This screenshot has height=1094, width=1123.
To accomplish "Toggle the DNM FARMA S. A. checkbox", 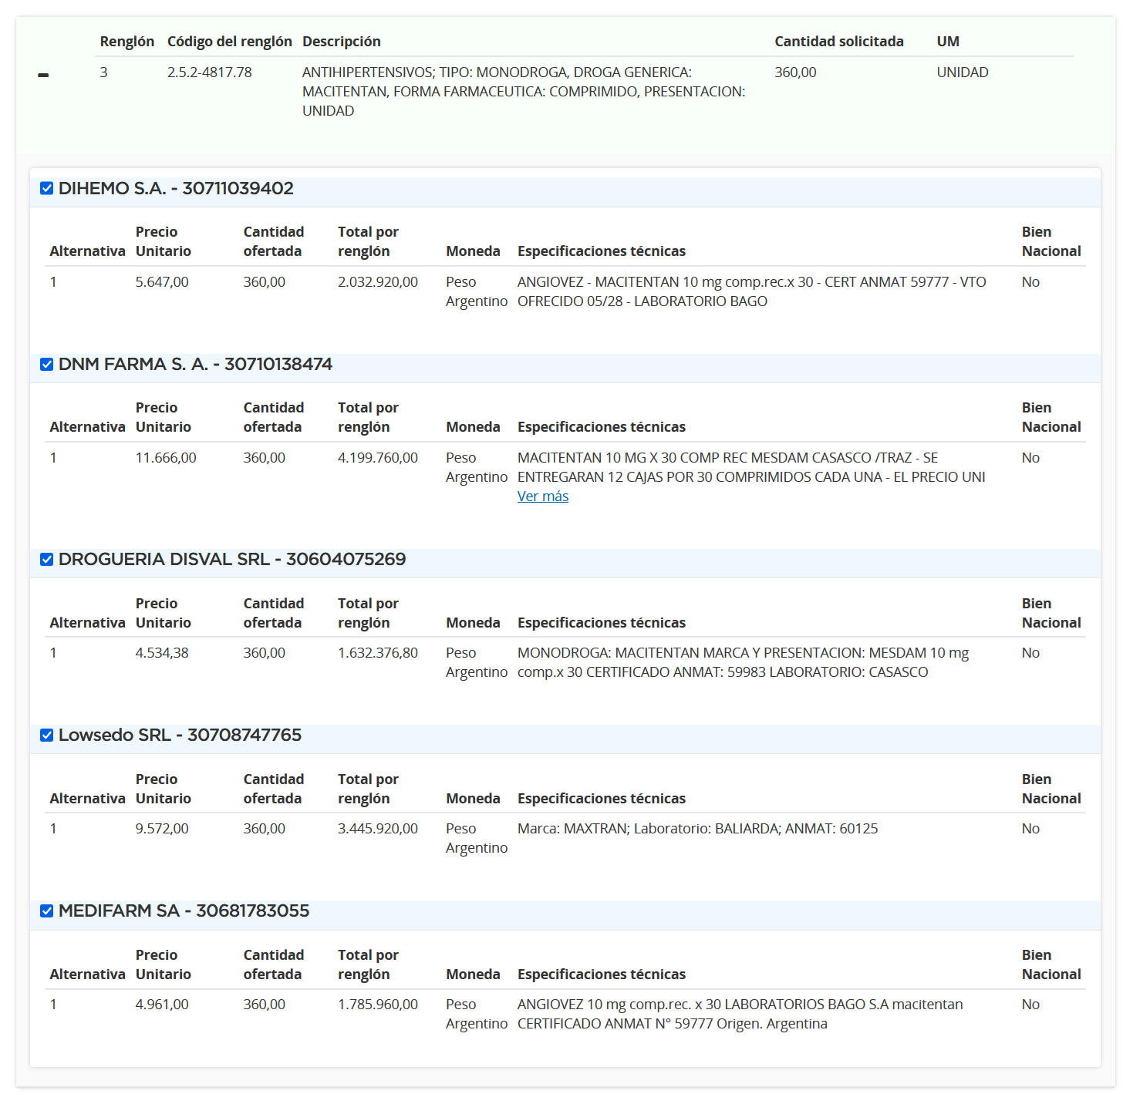I will pos(47,364).
